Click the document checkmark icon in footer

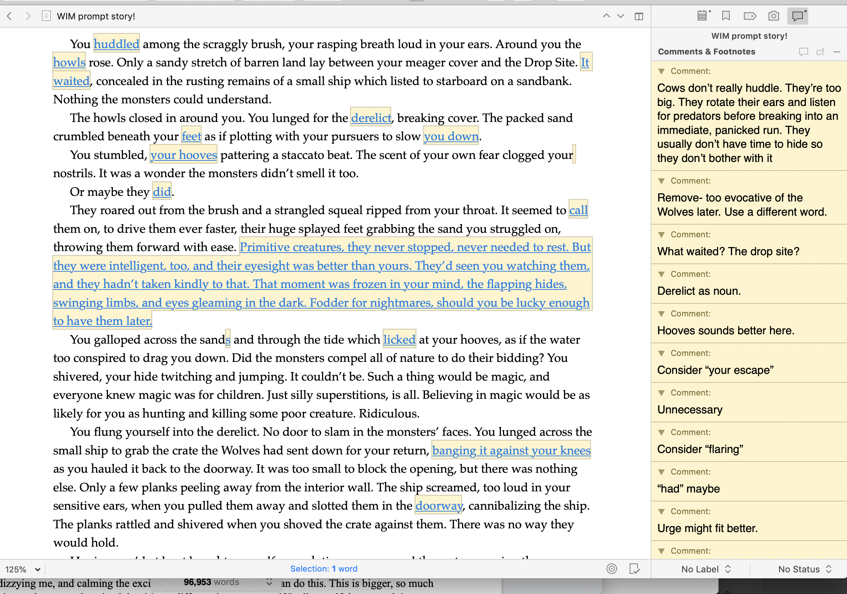tap(635, 569)
